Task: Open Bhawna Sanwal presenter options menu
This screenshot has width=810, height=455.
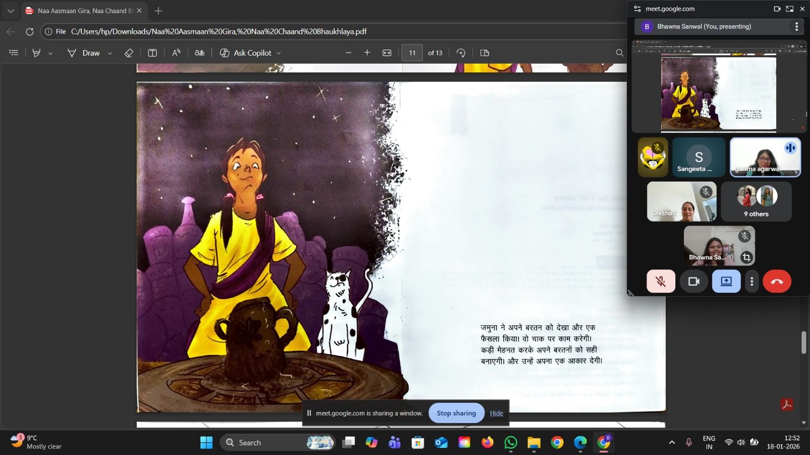Action: coord(796,26)
